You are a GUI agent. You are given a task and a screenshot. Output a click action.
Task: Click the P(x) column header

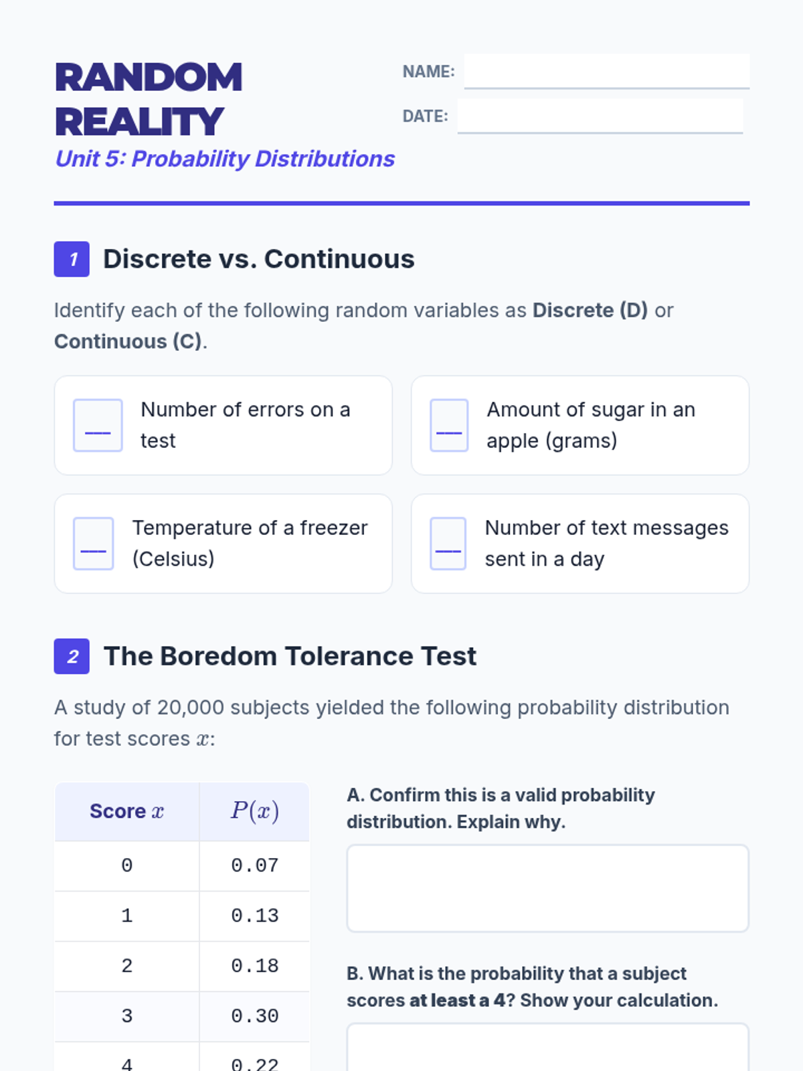(254, 811)
